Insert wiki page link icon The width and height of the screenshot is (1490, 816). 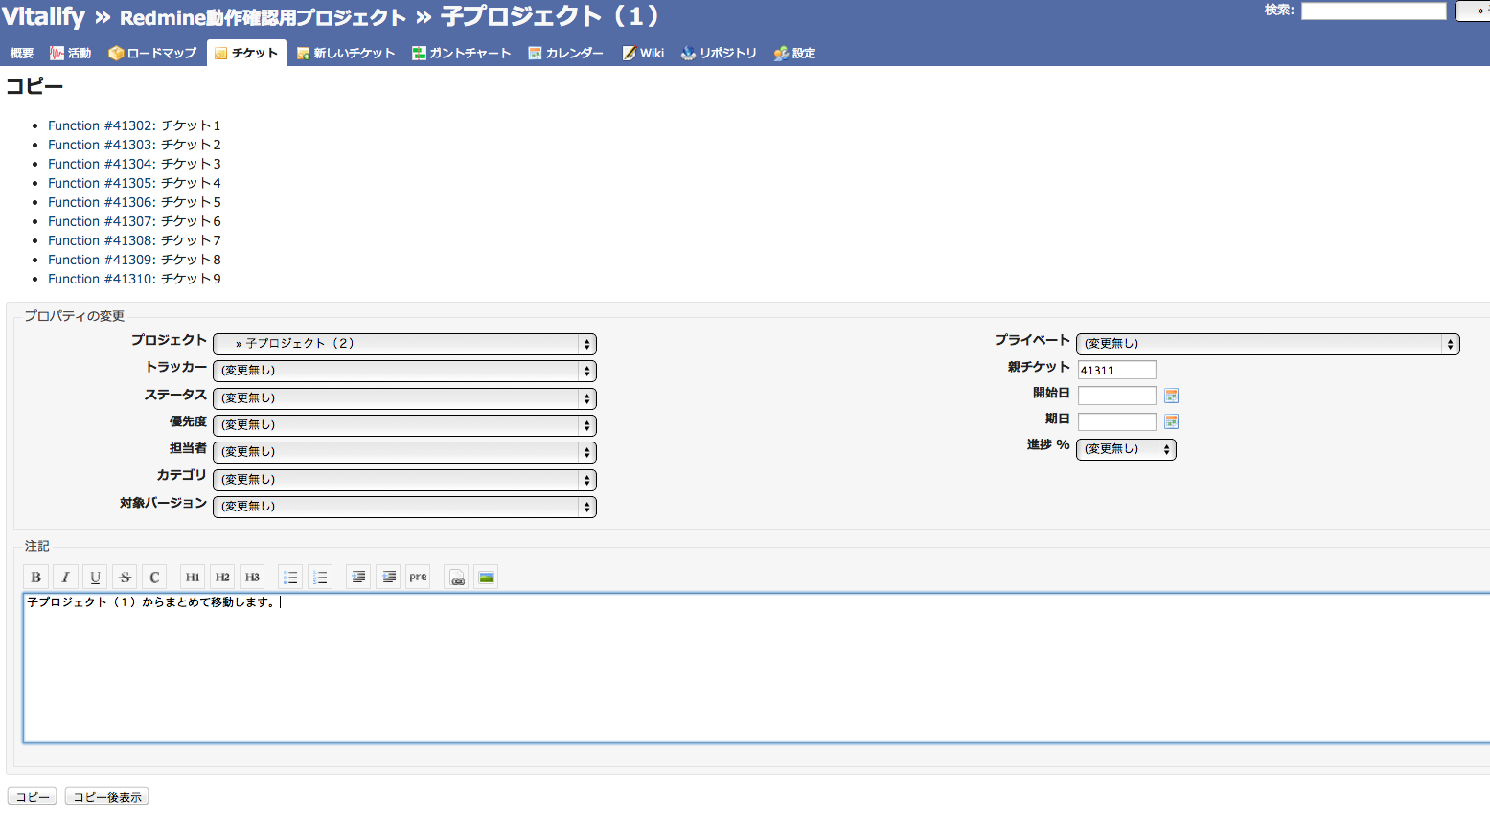(x=457, y=577)
